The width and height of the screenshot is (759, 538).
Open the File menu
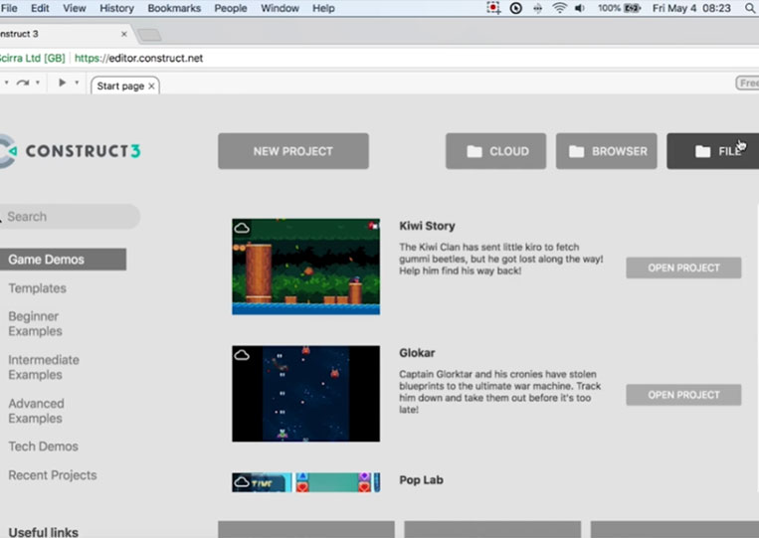(x=9, y=8)
